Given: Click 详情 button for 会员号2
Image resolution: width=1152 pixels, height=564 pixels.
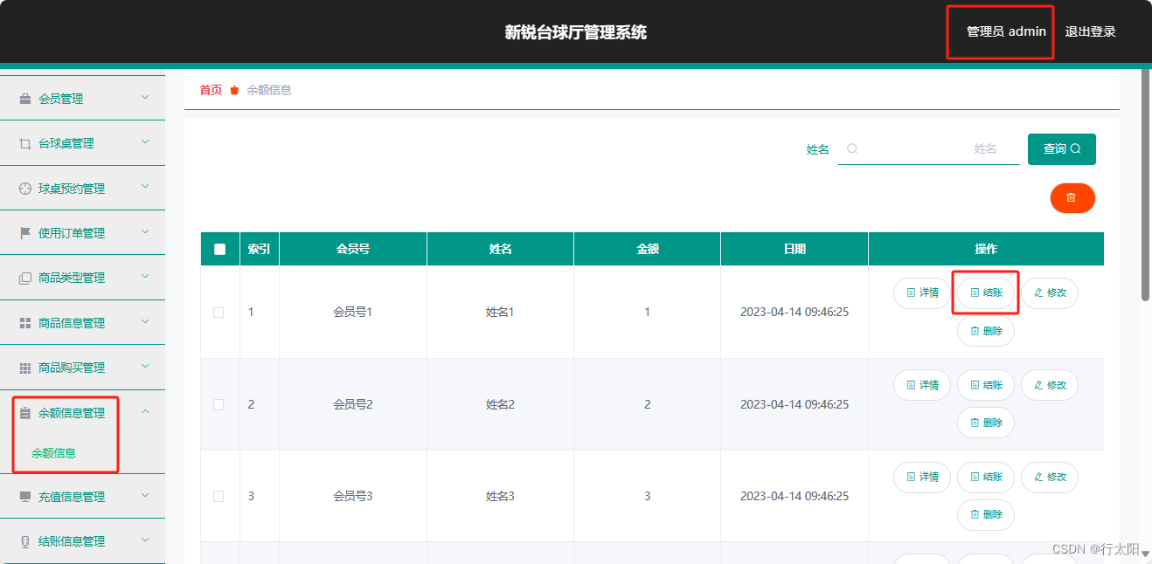Looking at the screenshot, I should pos(922,385).
